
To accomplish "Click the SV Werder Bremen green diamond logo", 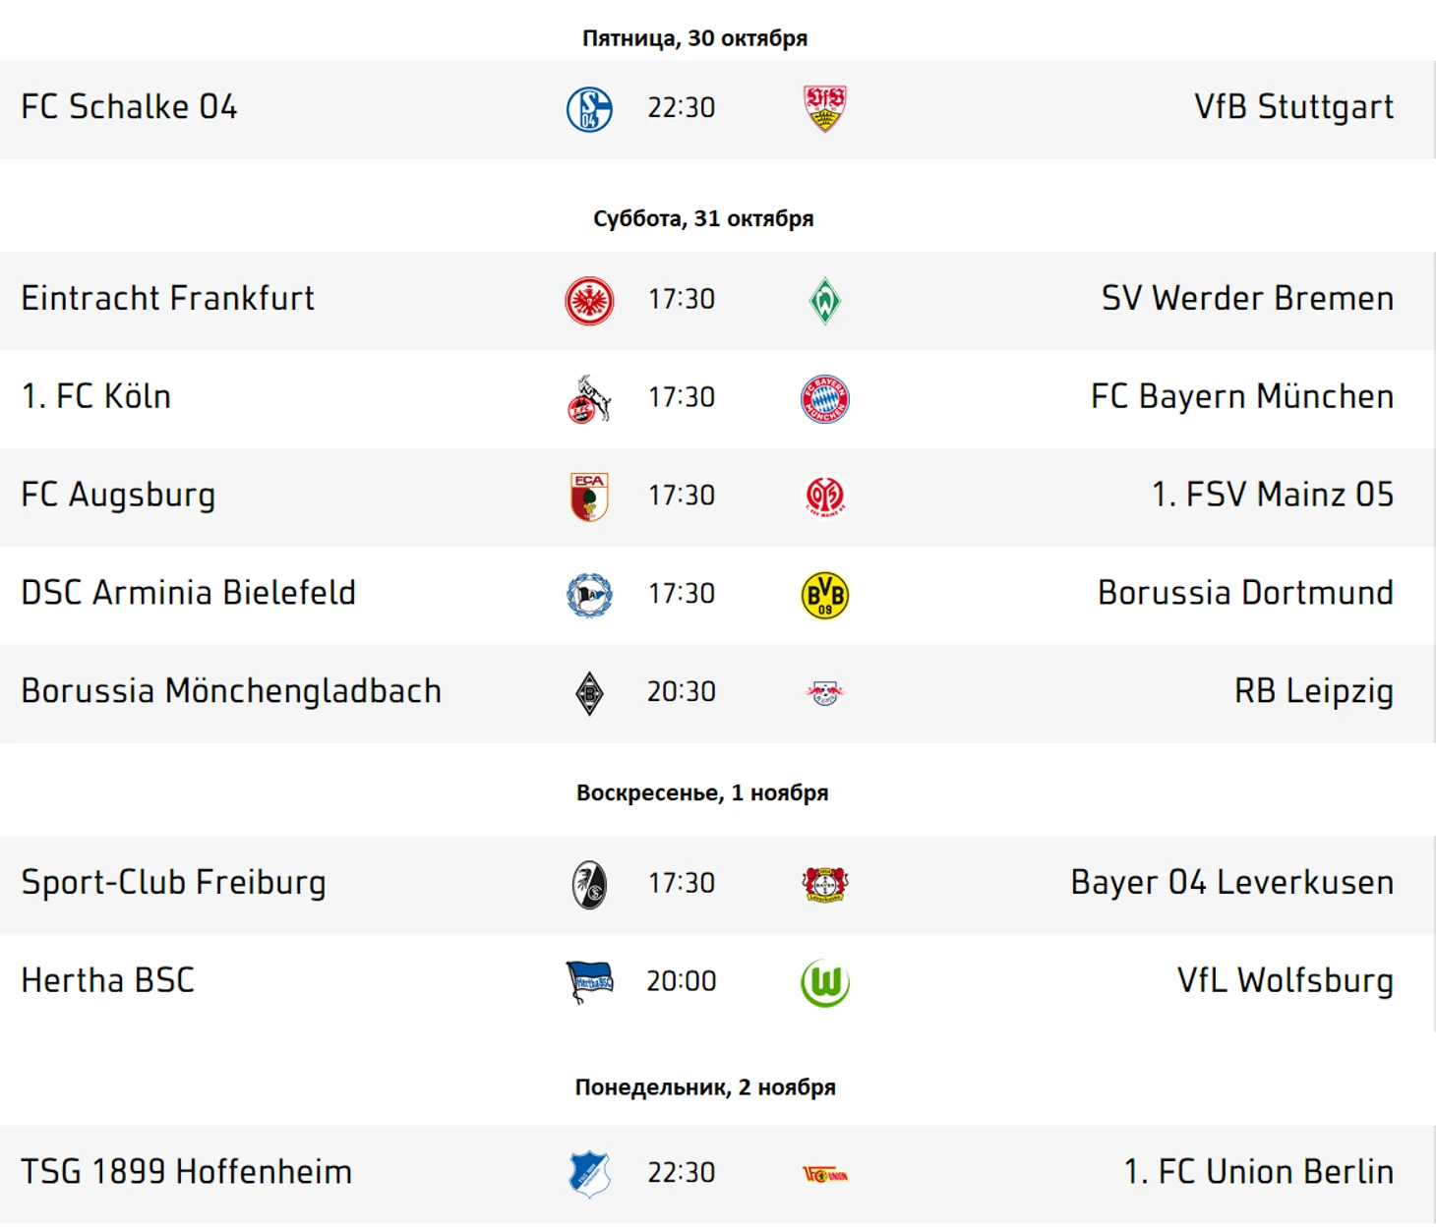I will (824, 301).
